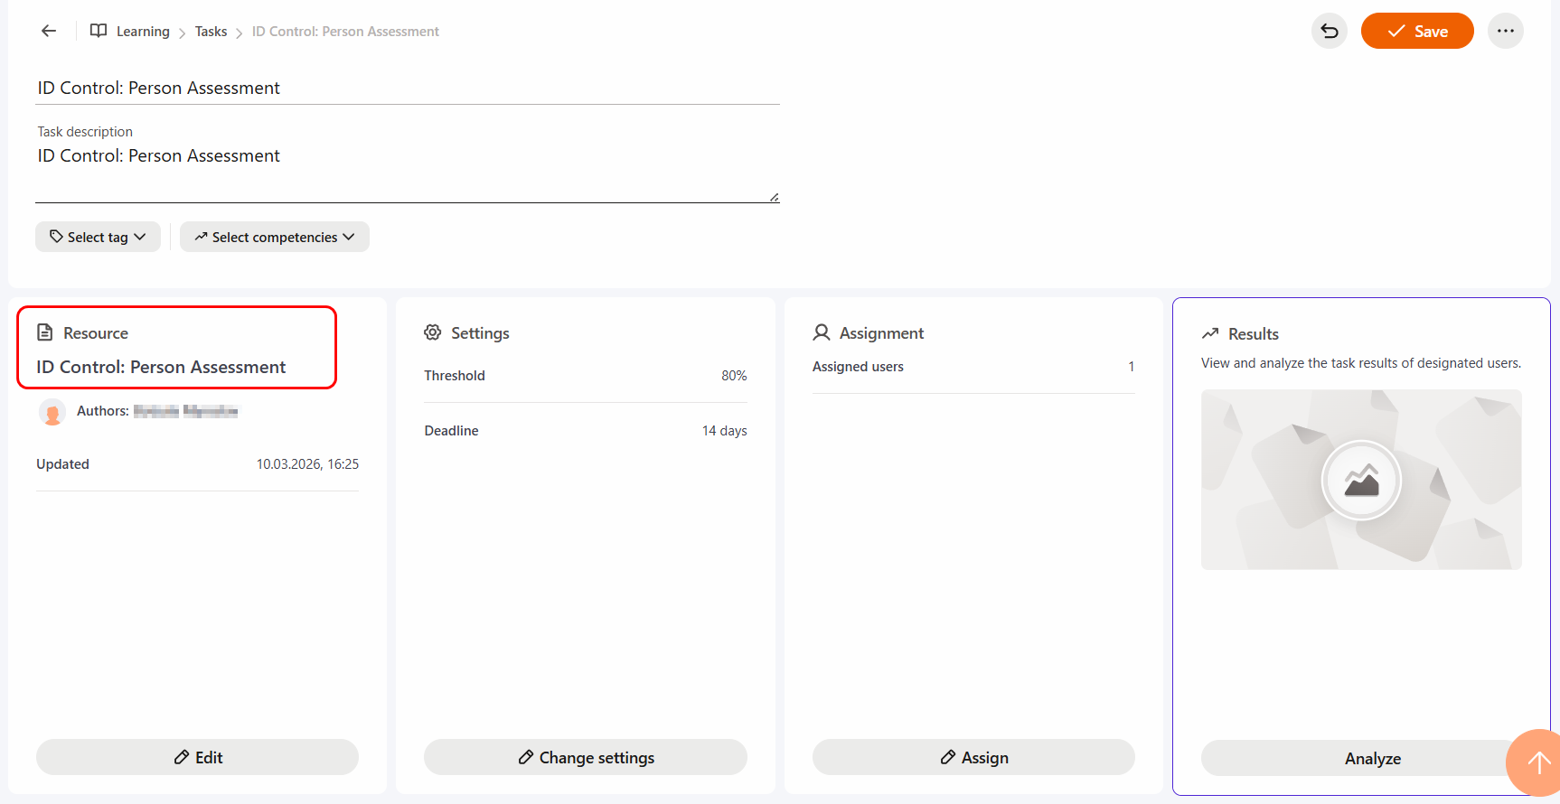Go to Learning in breadcrumb
1560x804 pixels.
[x=143, y=32]
